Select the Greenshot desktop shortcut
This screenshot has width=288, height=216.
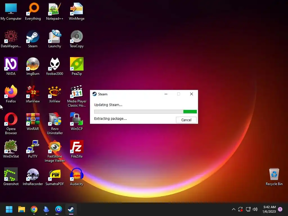point(11,177)
